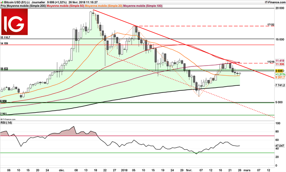The image size is (286, 172).
Task: Click the 2 961 green support label
Action: 3,114
